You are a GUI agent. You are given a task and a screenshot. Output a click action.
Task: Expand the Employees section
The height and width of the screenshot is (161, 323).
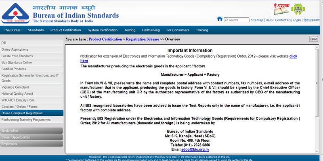pos(31,144)
